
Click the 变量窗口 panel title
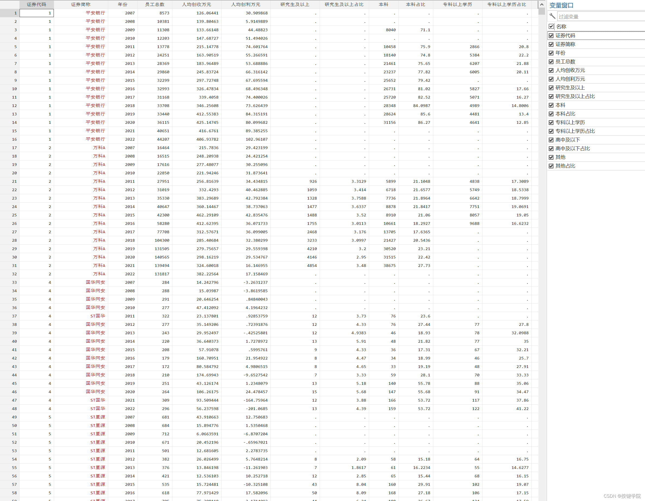(x=561, y=5)
